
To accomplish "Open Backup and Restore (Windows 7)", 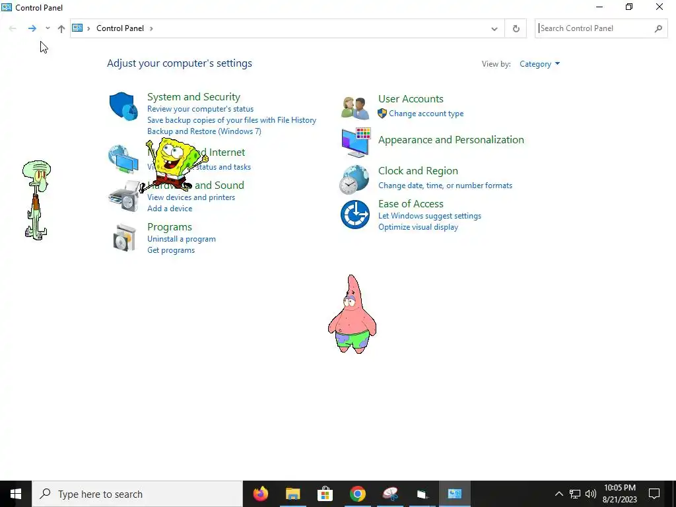I will click(x=204, y=131).
